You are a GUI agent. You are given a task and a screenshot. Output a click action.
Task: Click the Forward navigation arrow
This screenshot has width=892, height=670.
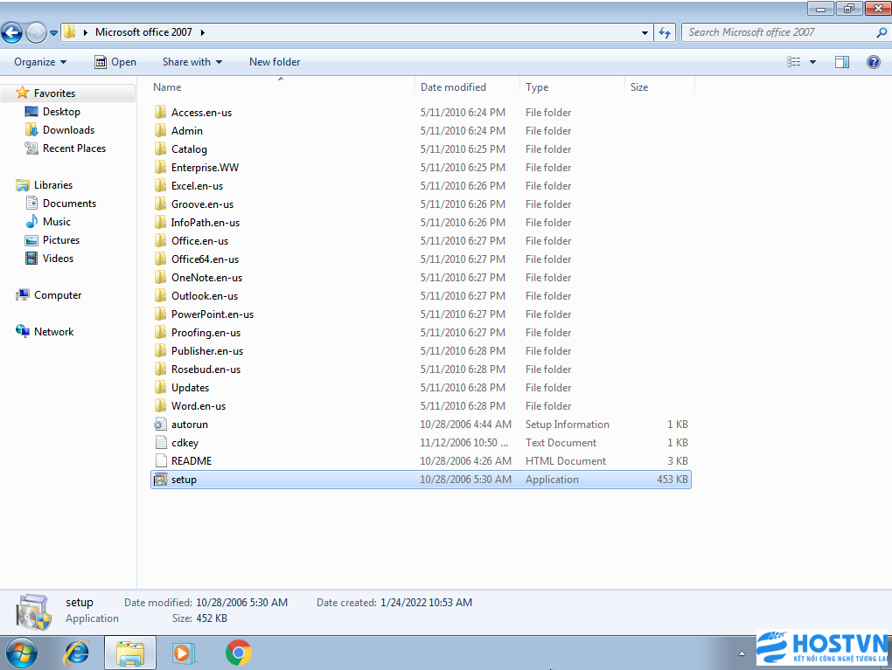pos(36,32)
